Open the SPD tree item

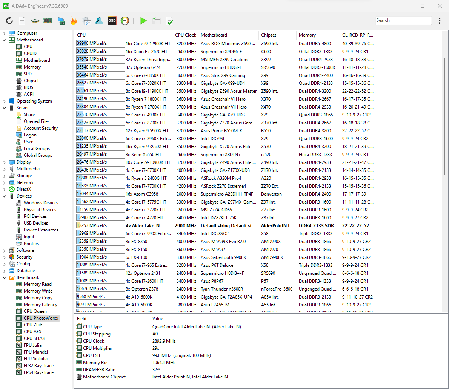(x=28, y=74)
